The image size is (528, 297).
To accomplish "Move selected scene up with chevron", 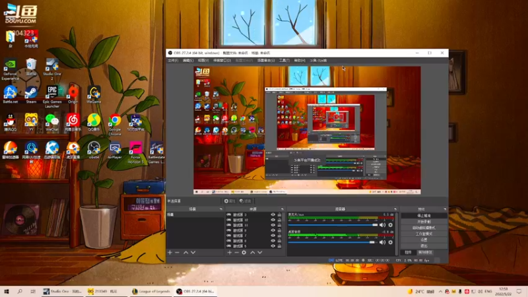I will click(185, 252).
